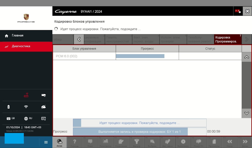
Task: Click the Cayenne model name header
Action: [66, 12]
